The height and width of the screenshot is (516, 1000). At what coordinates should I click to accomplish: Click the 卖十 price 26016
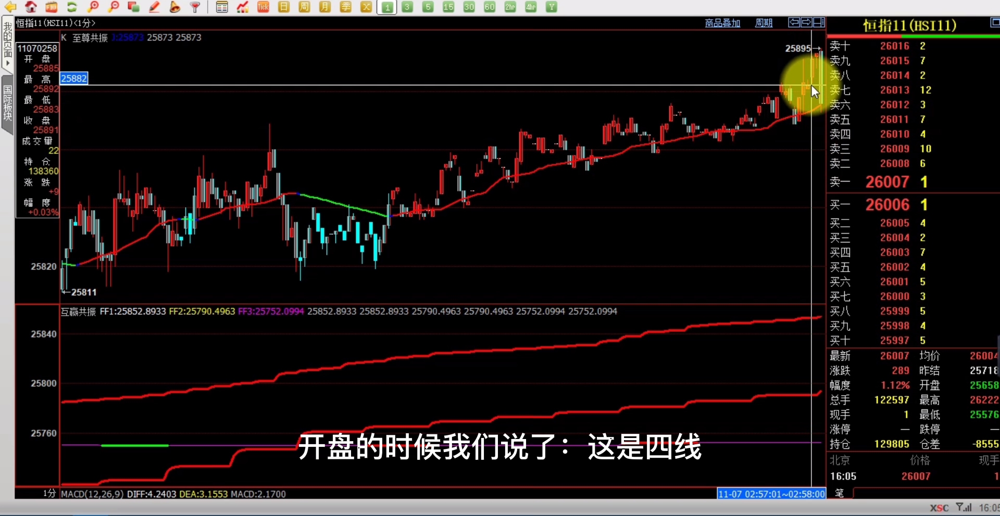tap(895, 46)
